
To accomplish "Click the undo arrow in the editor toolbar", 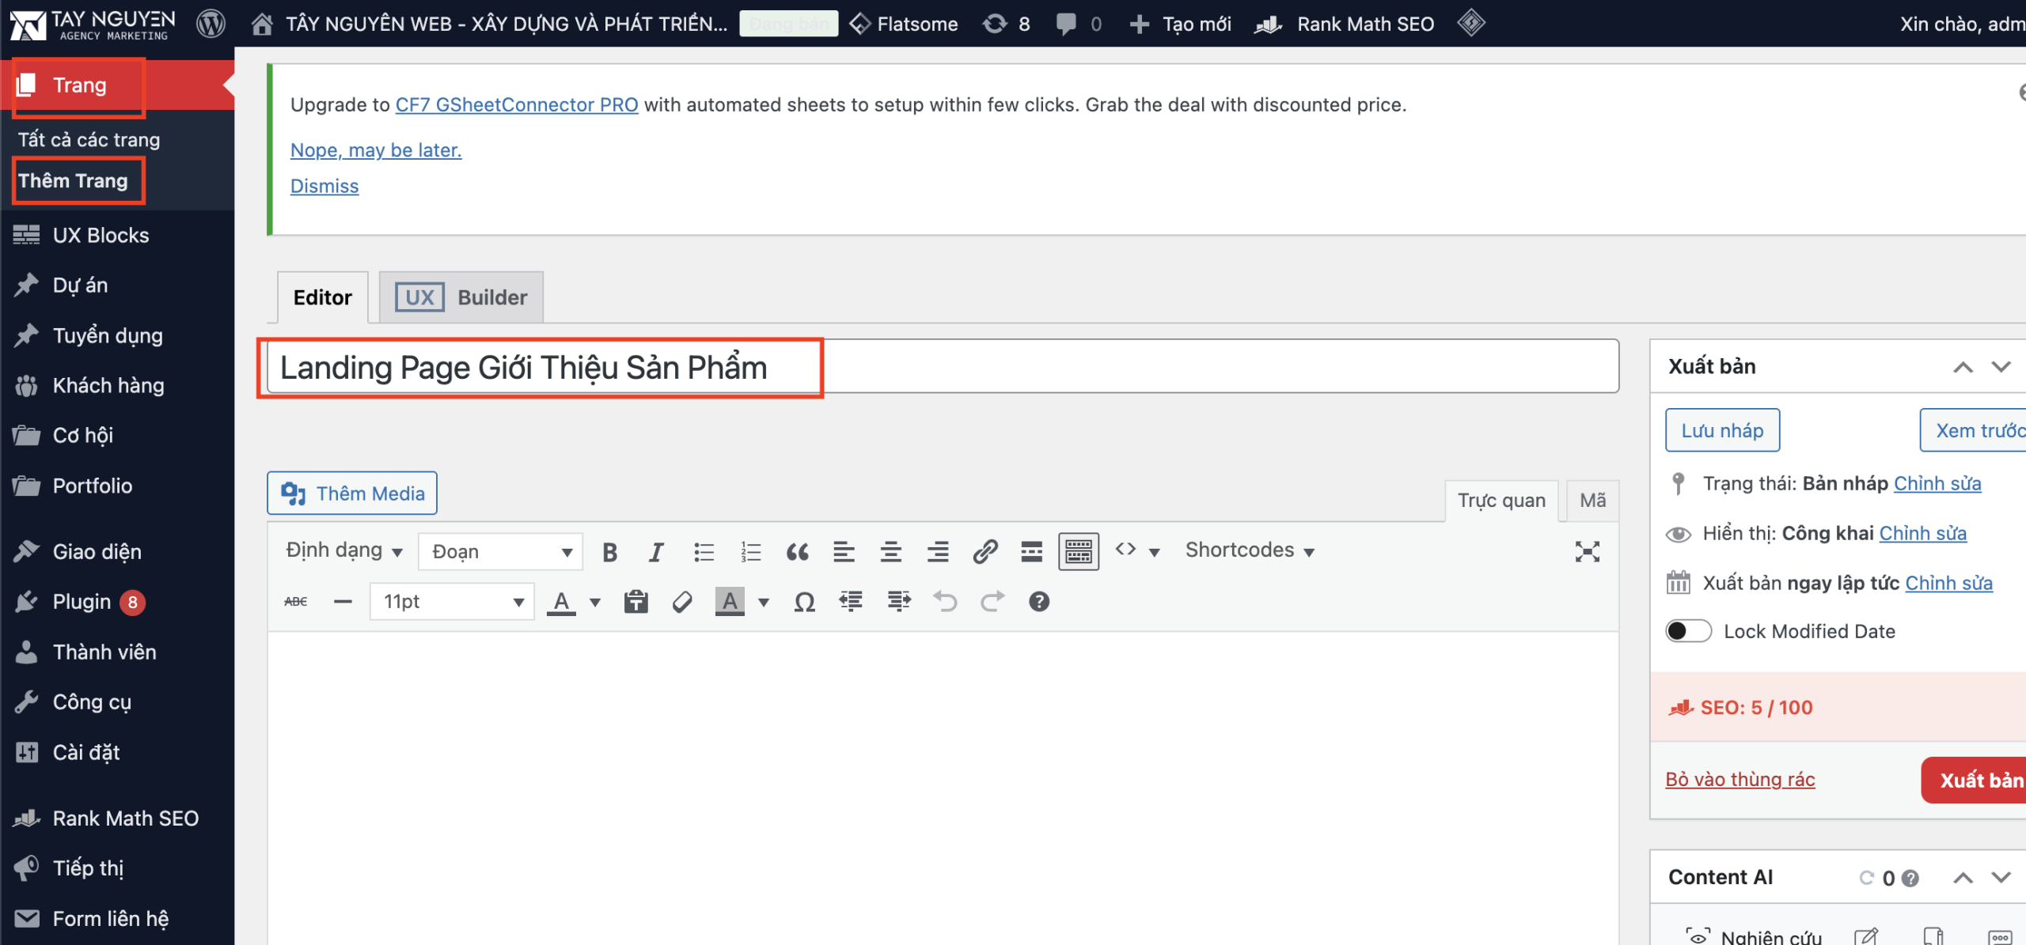I will click(x=945, y=602).
